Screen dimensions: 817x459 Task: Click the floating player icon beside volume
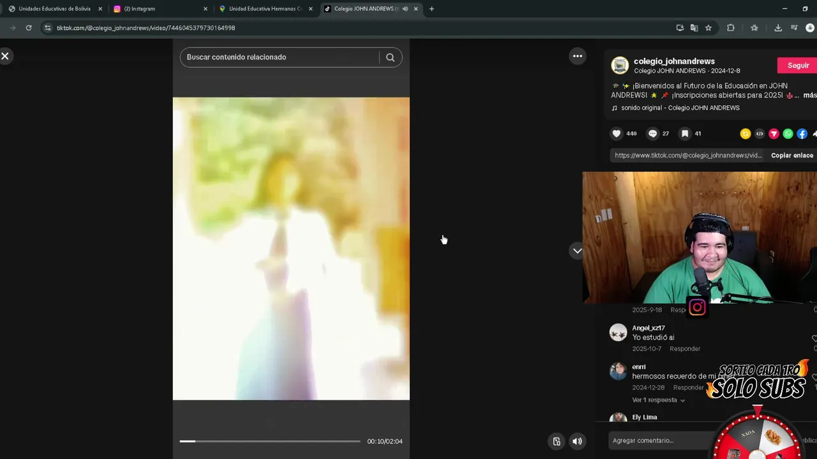(x=557, y=441)
